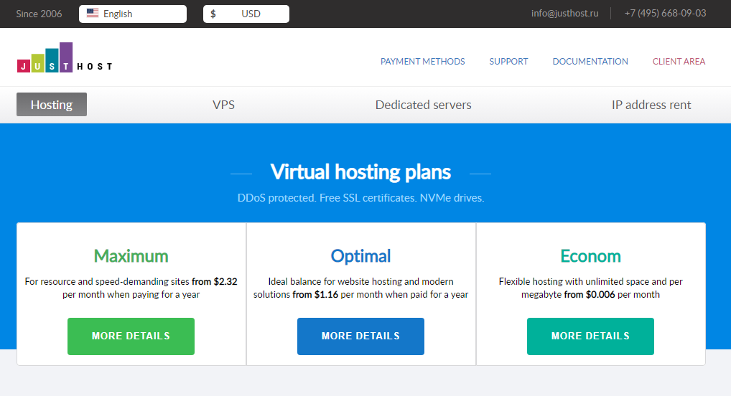
Task: Click the US flag icon
Action: click(93, 13)
